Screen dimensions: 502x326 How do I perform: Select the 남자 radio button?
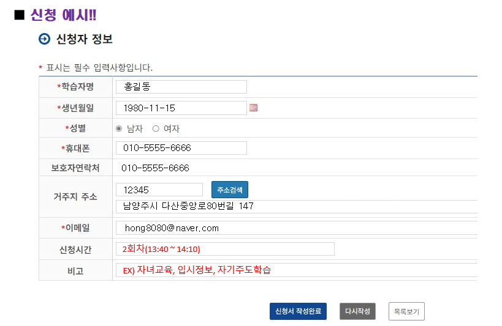tap(119, 128)
